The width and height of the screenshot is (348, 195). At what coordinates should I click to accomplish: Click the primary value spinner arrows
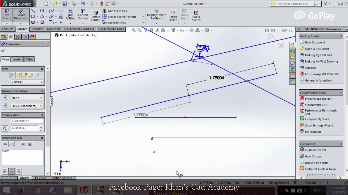[x=41, y=128]
